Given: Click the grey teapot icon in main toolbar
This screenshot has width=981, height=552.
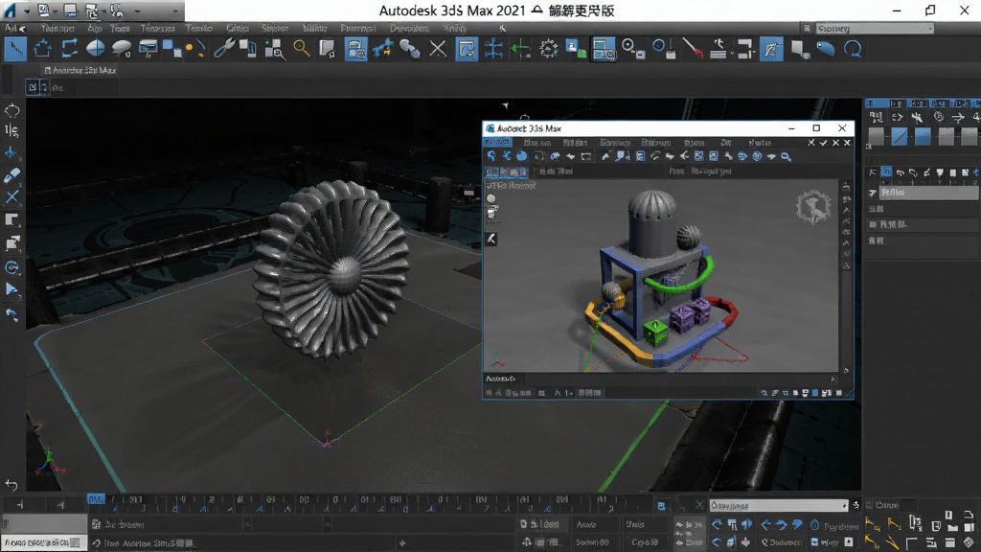Looking at the screenshot, I should (122, 49).
